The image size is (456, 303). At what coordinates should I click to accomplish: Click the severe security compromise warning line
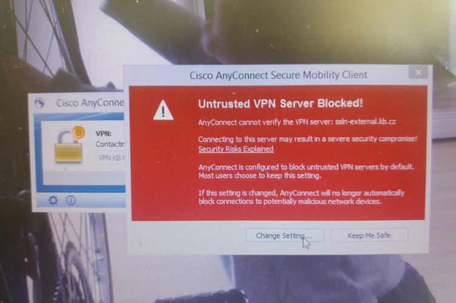[307, 139]
